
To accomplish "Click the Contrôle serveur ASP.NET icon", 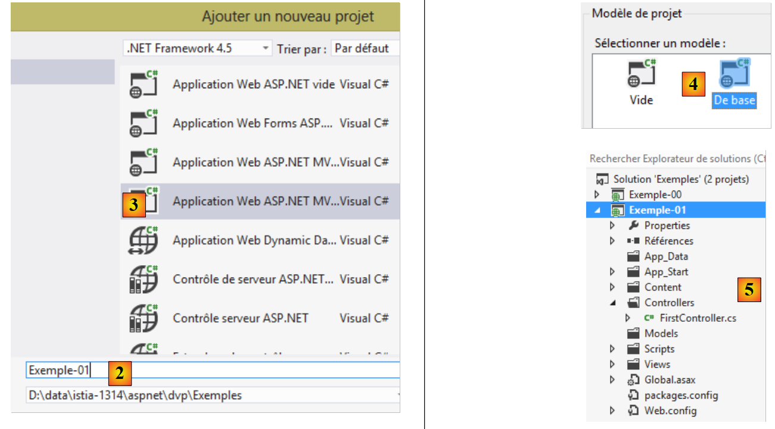I will 144,318.
